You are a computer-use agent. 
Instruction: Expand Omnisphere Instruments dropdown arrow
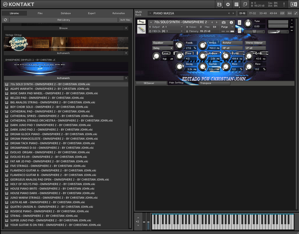(x=126, y=78)
